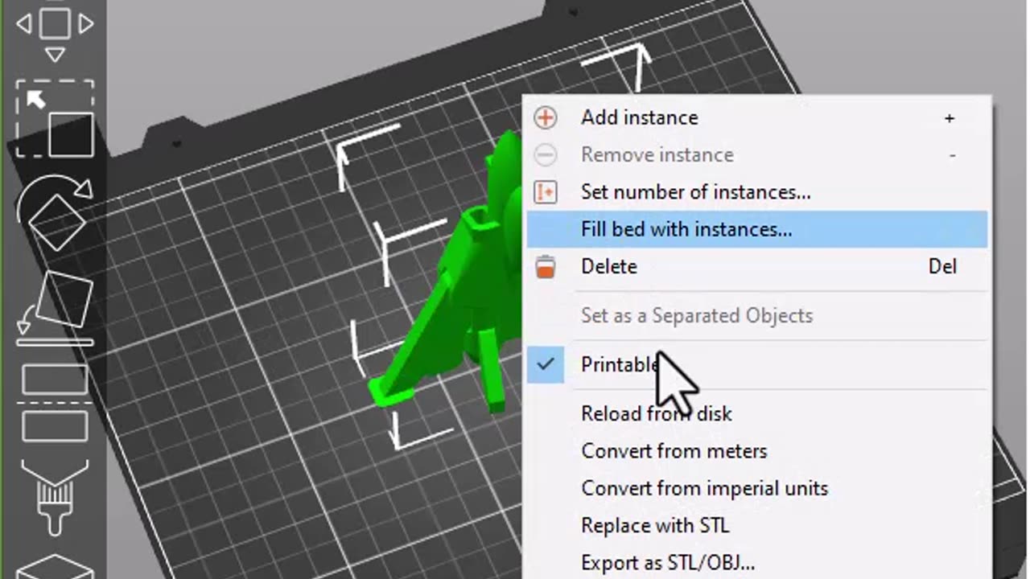Choose Remove instance menu entry
Screen dimensions: 1030x579
(756, 154)
